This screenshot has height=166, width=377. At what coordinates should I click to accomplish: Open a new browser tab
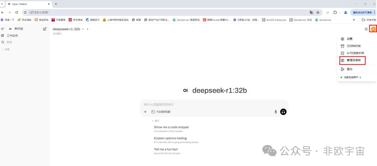coord(56,4)
